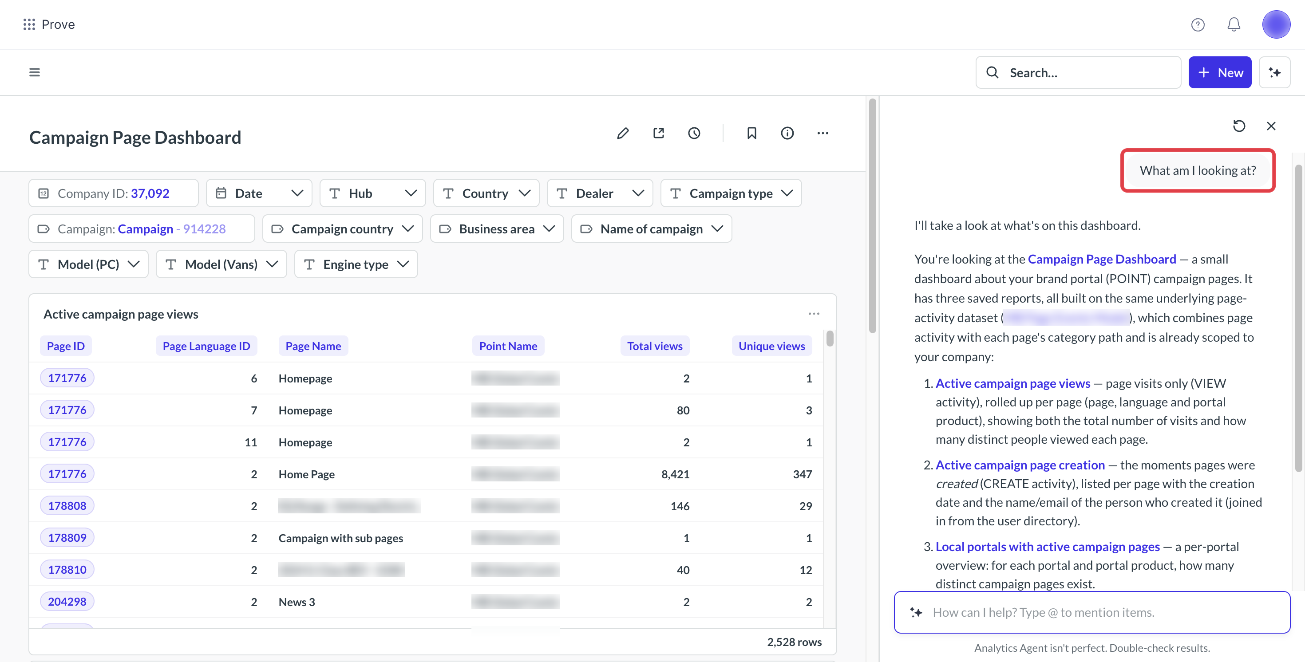This screenshot has width=1305, height=662.
Task: Focus the Search field
Action: [x=1078, y=72]
